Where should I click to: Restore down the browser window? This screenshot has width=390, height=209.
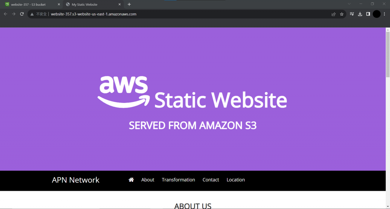(372, 4)
